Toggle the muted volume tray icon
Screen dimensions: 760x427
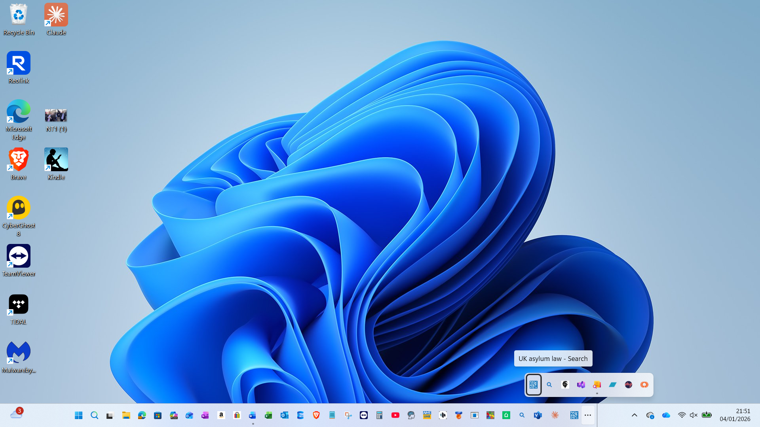coord(693,415)
